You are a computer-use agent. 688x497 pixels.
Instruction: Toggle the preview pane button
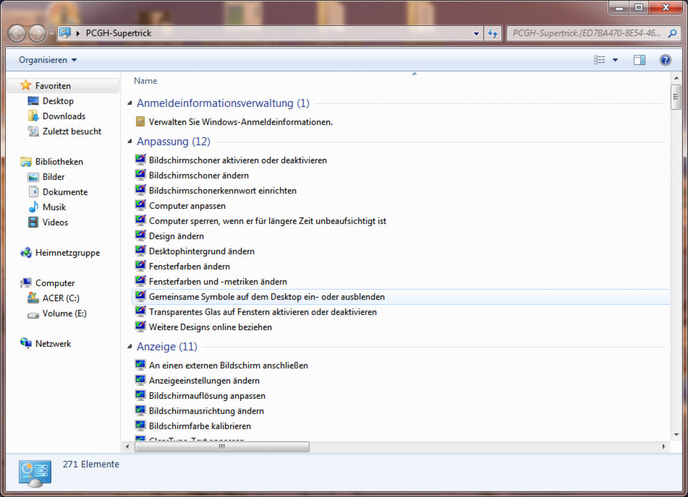point(640,60)
